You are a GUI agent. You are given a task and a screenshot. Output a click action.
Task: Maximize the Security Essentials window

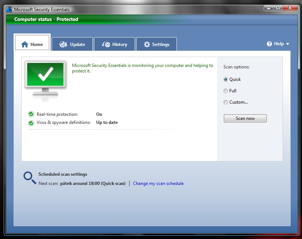[278, 8]
